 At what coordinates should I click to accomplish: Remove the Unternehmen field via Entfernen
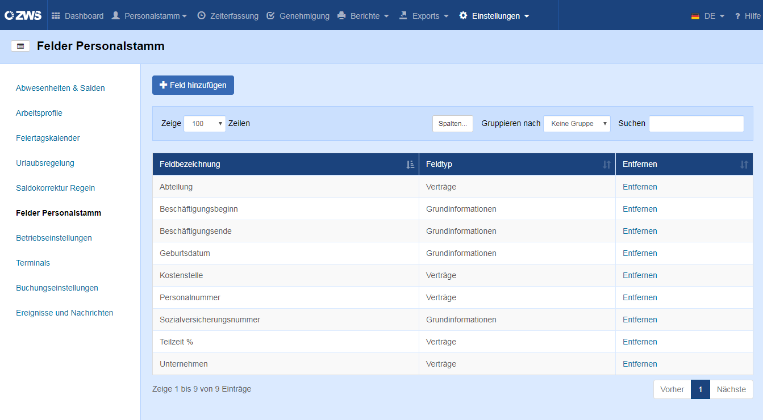(640, 364)
